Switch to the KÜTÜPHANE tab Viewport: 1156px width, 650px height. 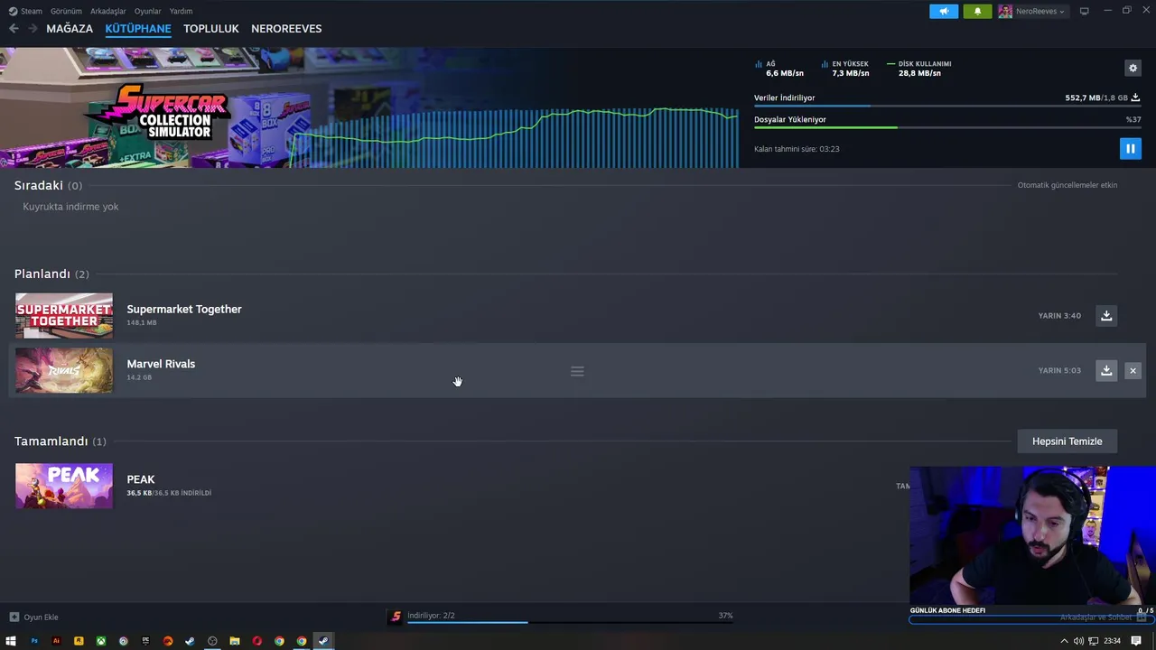[138, 29]
